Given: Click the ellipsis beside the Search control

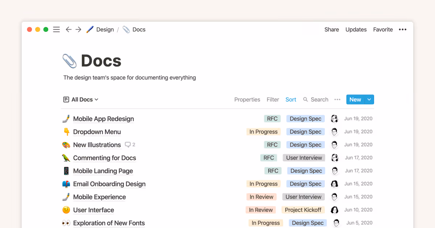Looking at the screenshot, I should 337,100.
